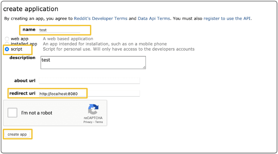
Task: Click the about url input field
Action: [x=89, y=81]
